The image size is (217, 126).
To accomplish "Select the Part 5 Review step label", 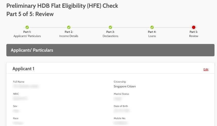I will (x=194, y=36).
